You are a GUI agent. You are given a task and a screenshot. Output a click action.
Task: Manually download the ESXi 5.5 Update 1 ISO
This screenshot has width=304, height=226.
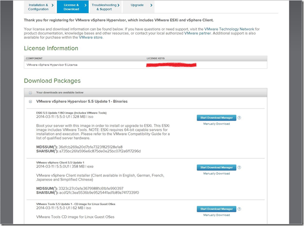[x=217, y=124]
